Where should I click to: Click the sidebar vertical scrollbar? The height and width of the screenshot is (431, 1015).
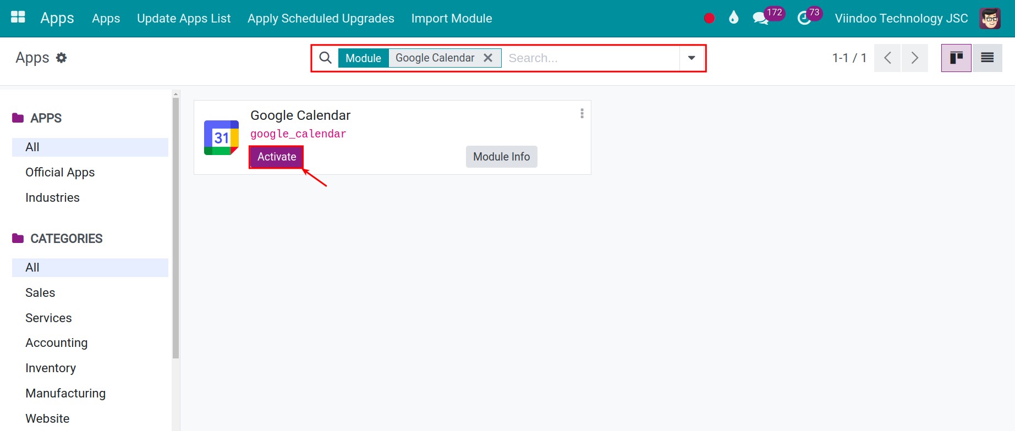click(176, 228)
